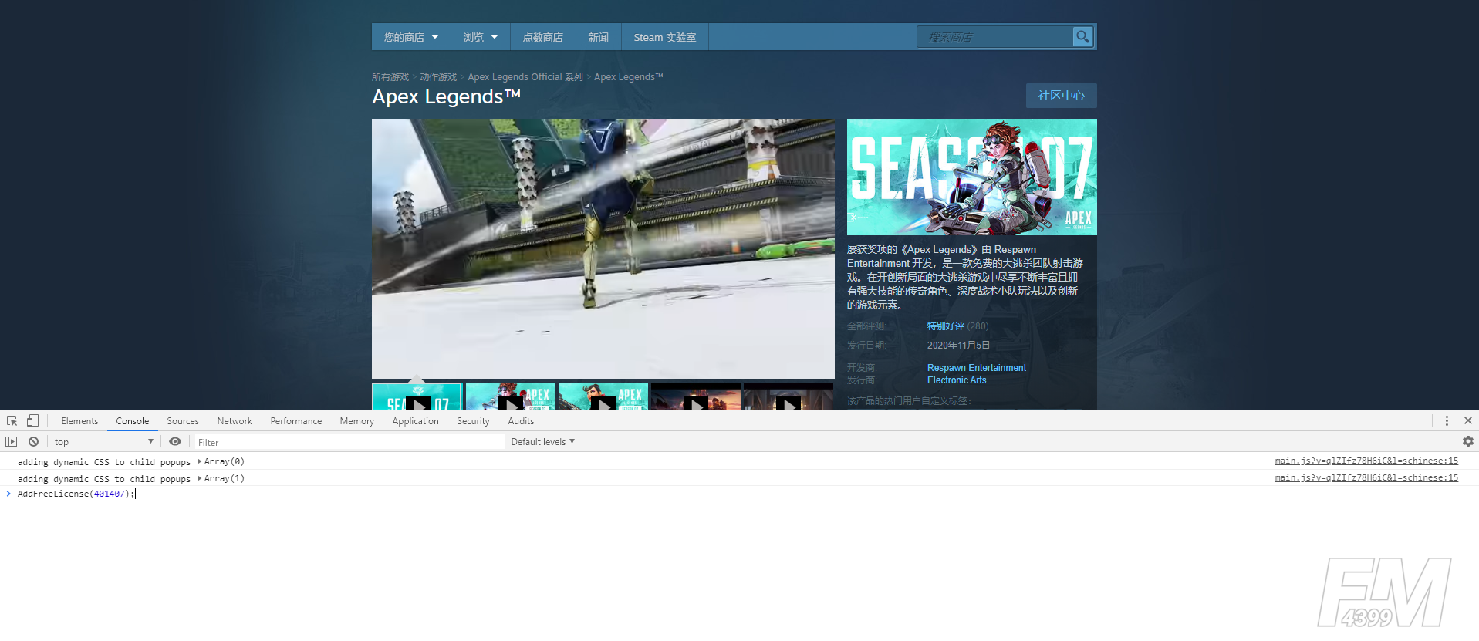Follow the 动作游戏 breadcrumb link
Image resolution: width=1479 pixels, height=641 pixels.
pyautogui.click(x=438, y=77)
